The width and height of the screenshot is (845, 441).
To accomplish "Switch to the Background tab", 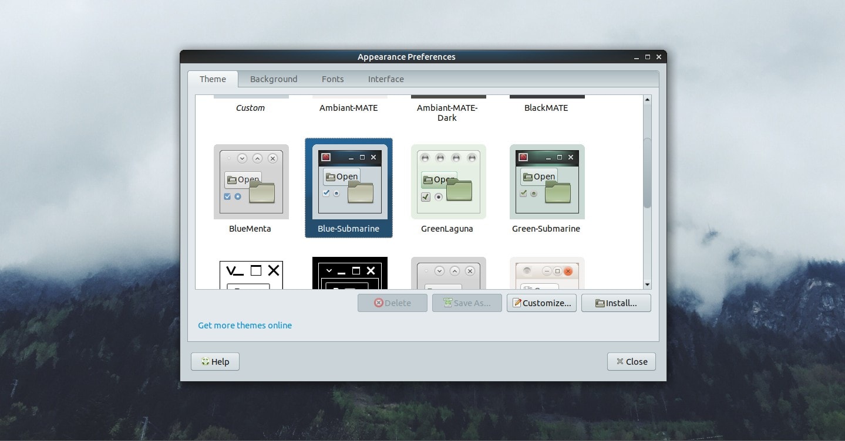I will click(x=274, y=79).
